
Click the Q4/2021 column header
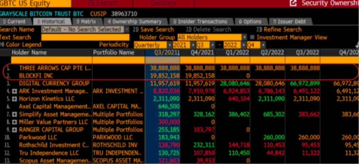point(198,53)
